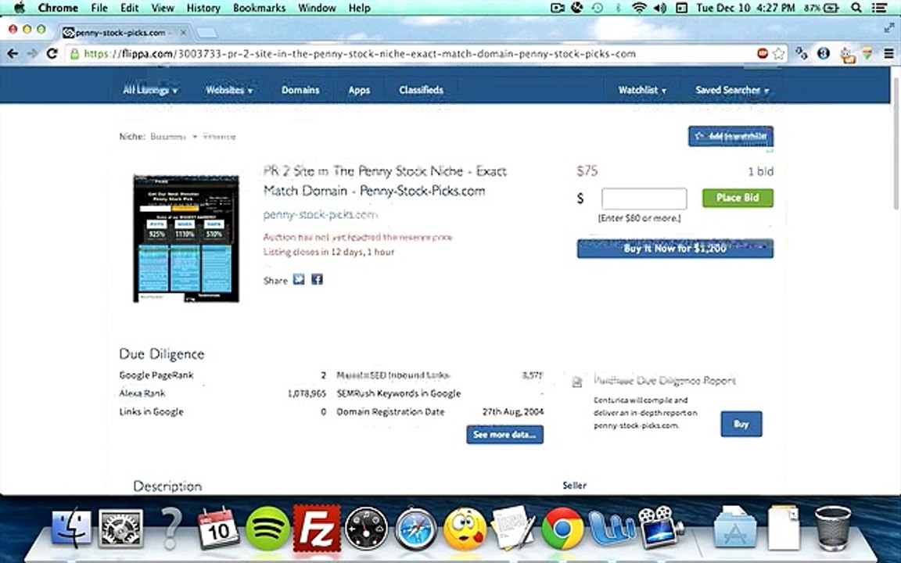Open System Preferences in the dock
This screenshot has height=563, width=901.
coord(120,527)
